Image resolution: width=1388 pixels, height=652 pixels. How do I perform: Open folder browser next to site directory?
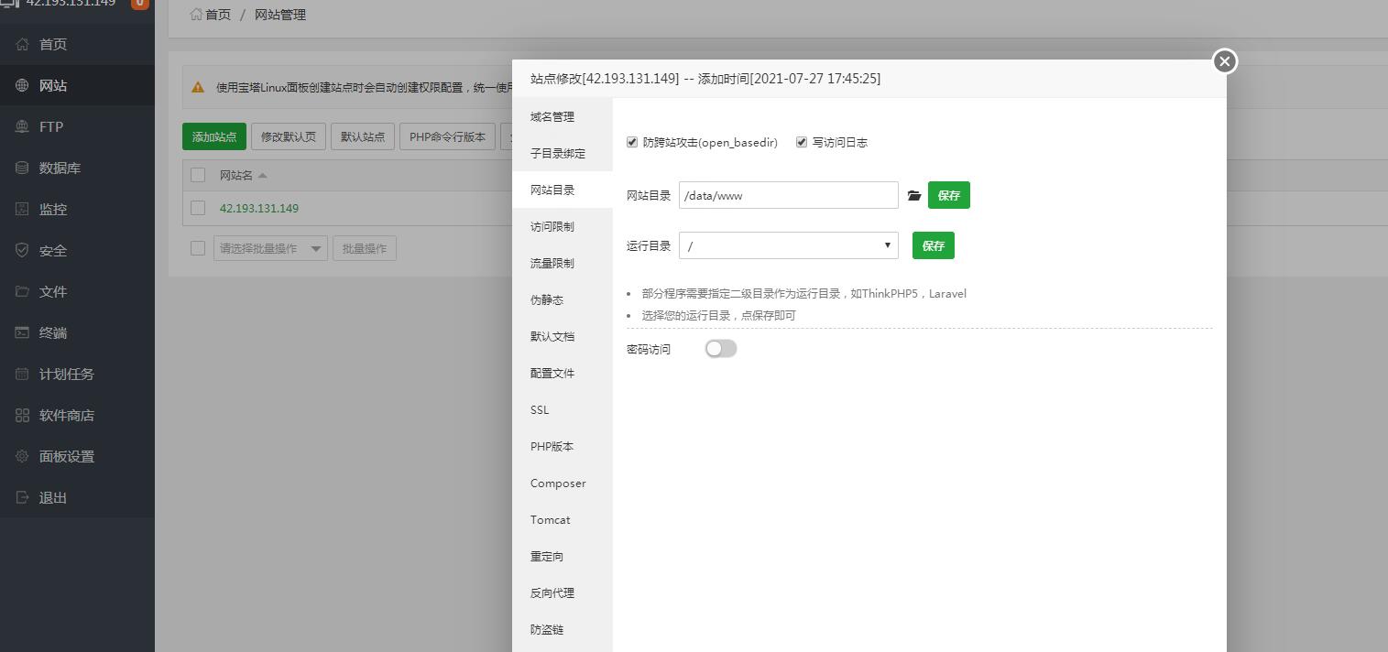tap(913, 195)
